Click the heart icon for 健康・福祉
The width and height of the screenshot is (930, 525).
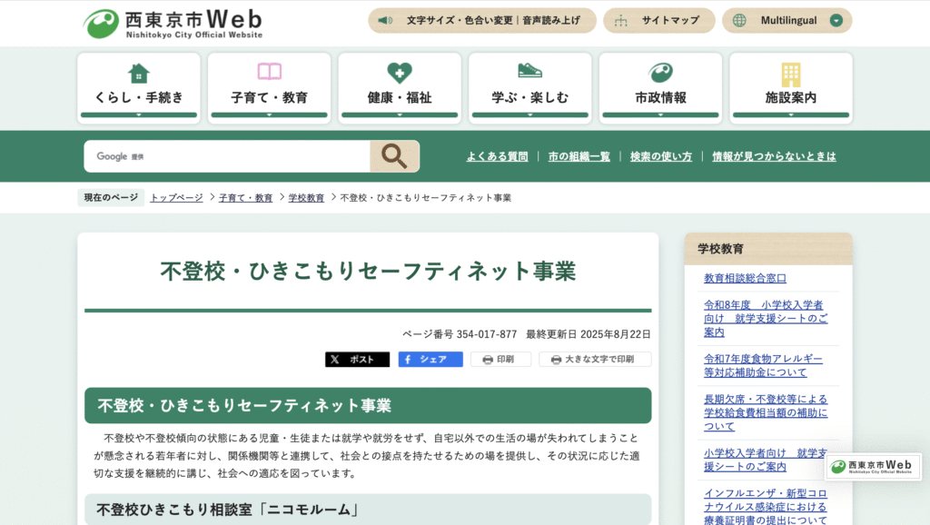398,71
